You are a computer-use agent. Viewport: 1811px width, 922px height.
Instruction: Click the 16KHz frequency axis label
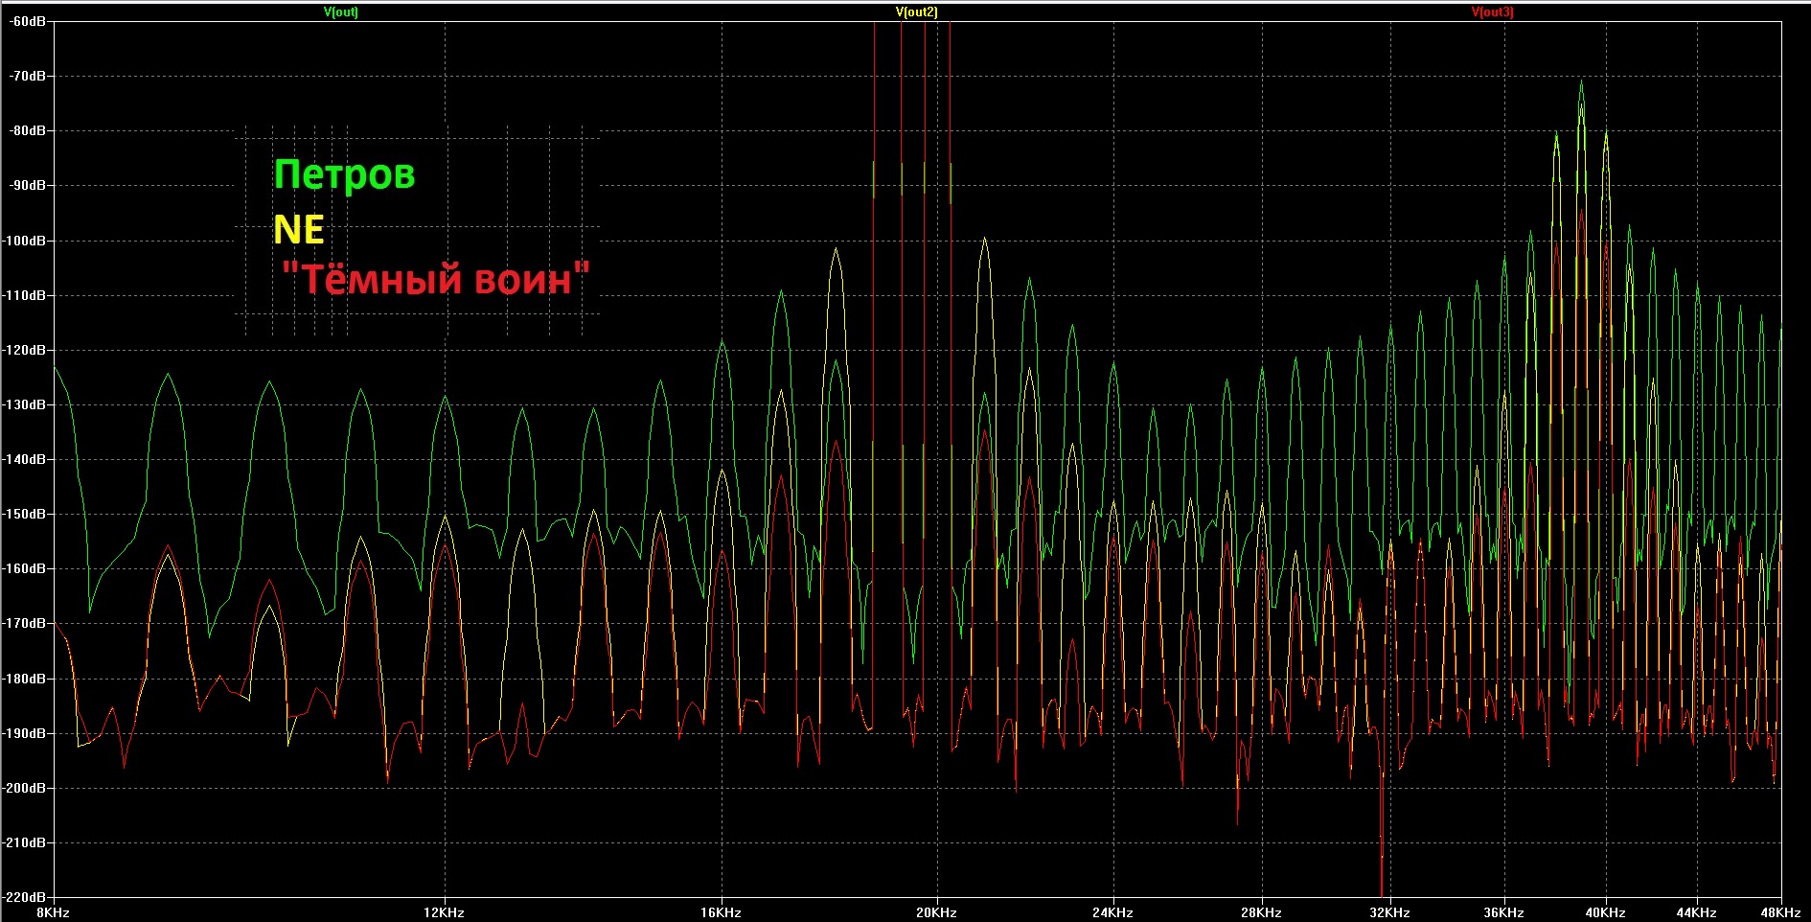coord(721,913)
